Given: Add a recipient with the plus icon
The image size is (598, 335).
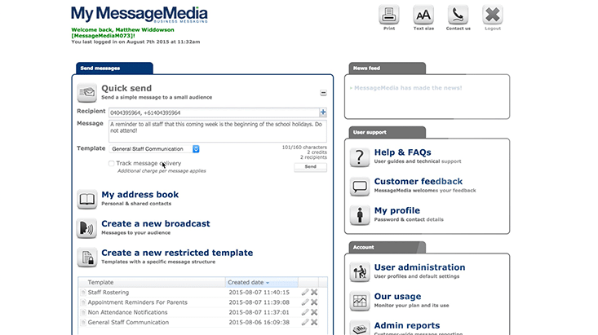Looking at the screenshot, I should pos(323,112).
